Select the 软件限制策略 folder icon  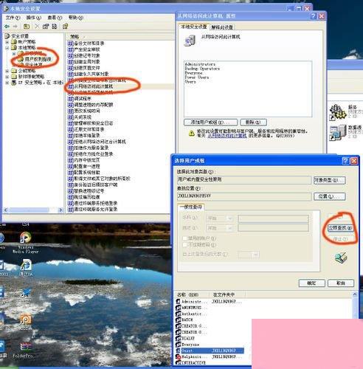pos(14,77)
